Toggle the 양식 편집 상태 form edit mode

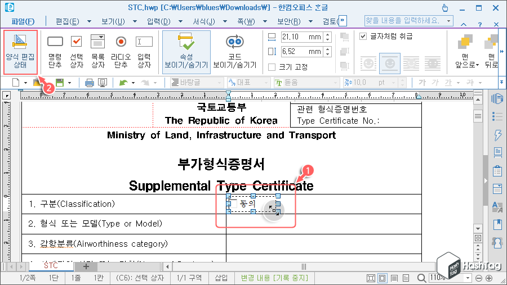pos(20,52)
